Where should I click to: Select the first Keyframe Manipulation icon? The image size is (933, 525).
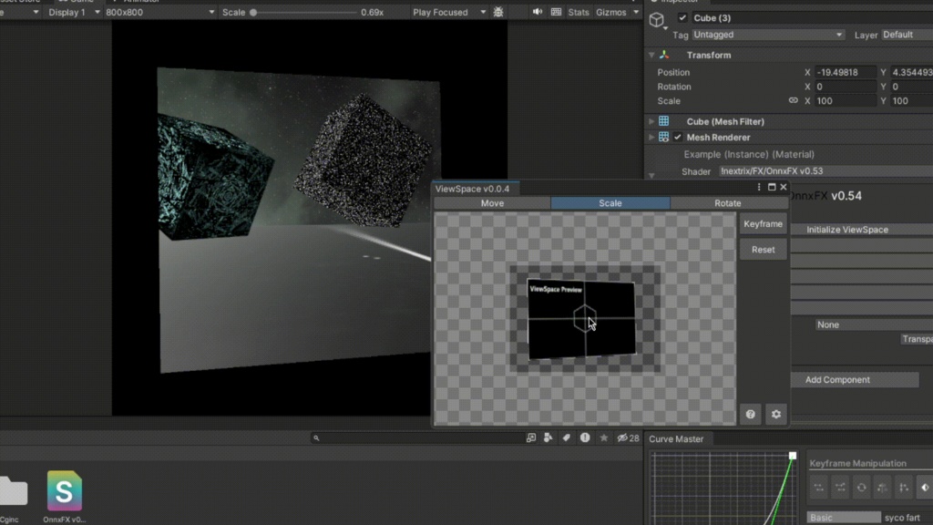pos(819,488)
